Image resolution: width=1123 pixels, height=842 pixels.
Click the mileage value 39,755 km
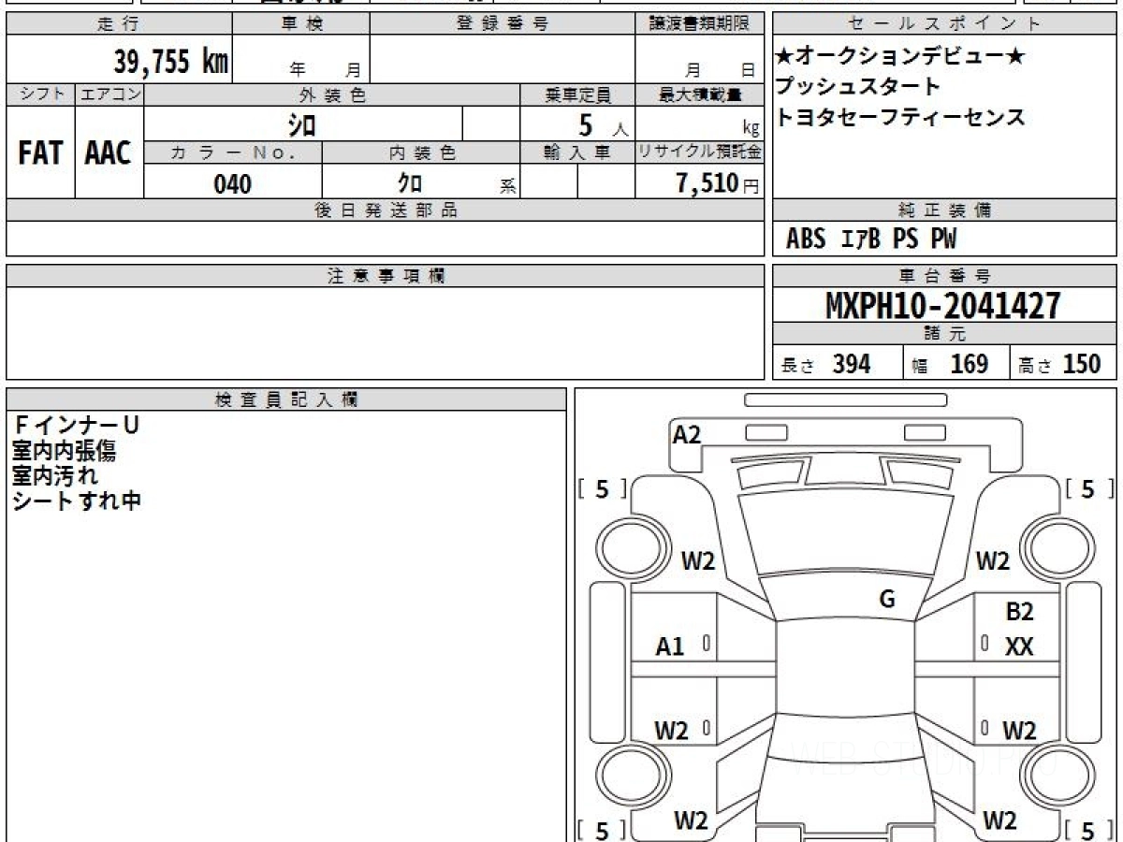tap(171, 62)
